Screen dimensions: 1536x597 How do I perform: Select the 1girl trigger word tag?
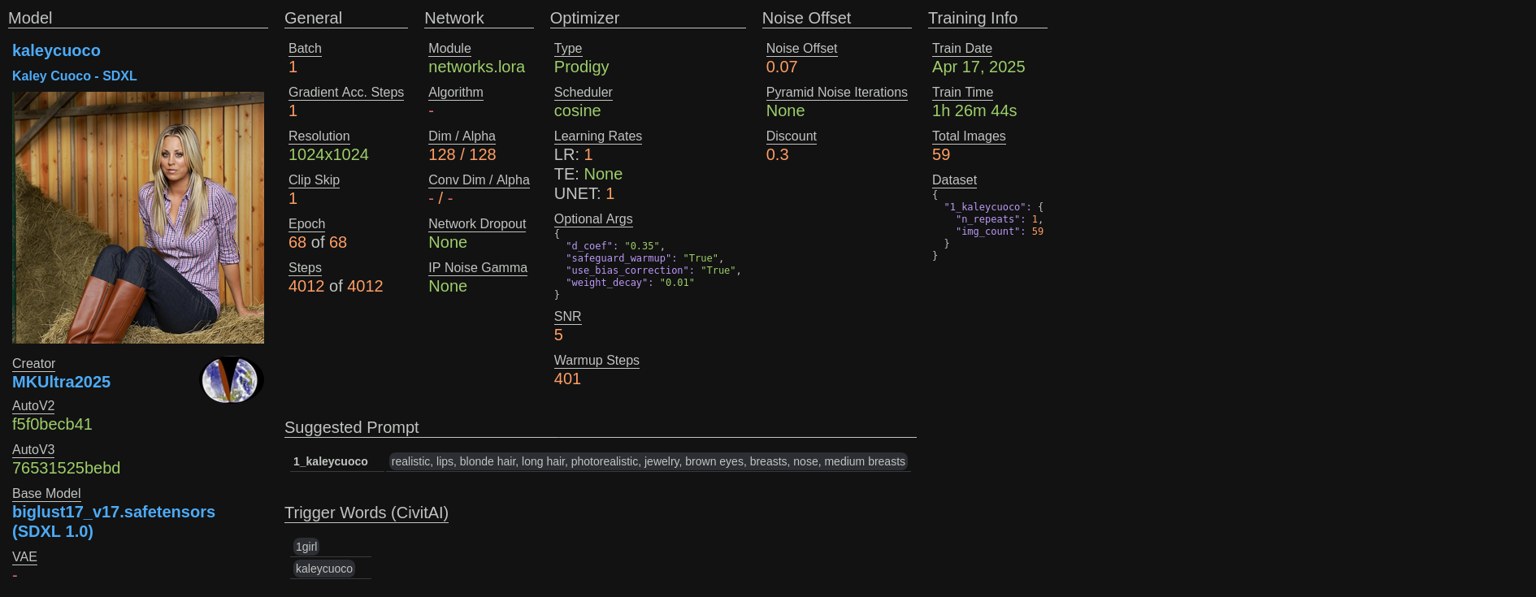pos(306,547)
